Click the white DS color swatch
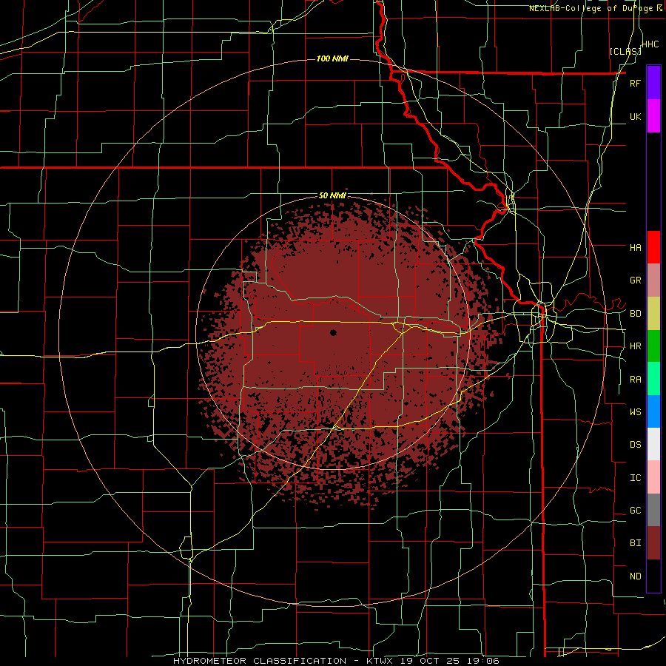This screenshot has width=666, height=666. click(x=653, y=444)
